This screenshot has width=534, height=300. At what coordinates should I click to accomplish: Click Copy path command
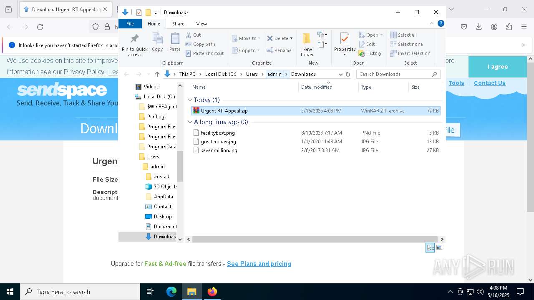(200, 44)
